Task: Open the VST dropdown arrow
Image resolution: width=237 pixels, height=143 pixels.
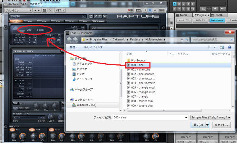Action: [64, 10]
